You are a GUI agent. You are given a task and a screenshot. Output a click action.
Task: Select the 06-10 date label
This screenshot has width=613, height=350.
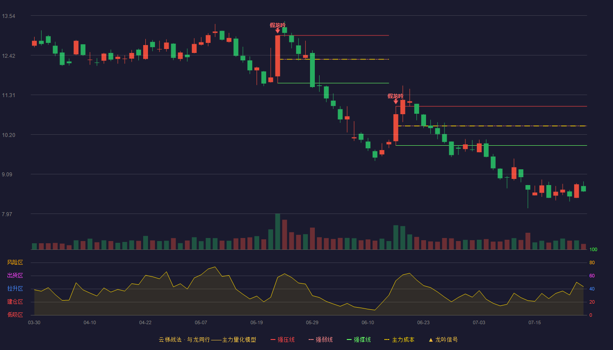click(368, 322)
